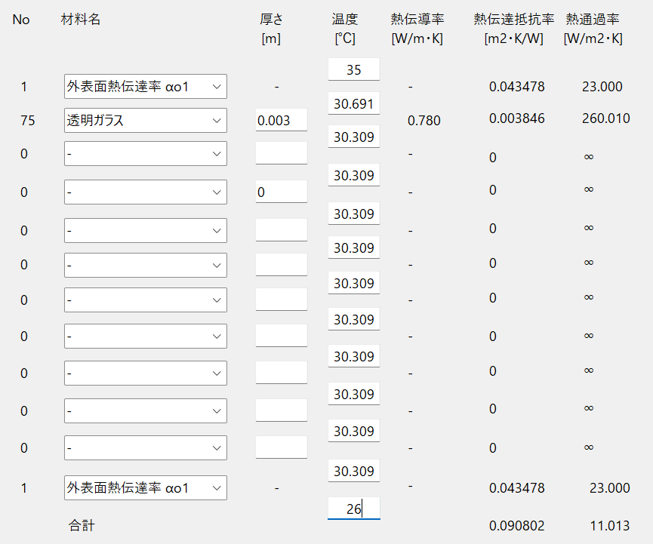Click the 温度 [℃] column header
Screen dimensions: 653x544
pos(345,29)
